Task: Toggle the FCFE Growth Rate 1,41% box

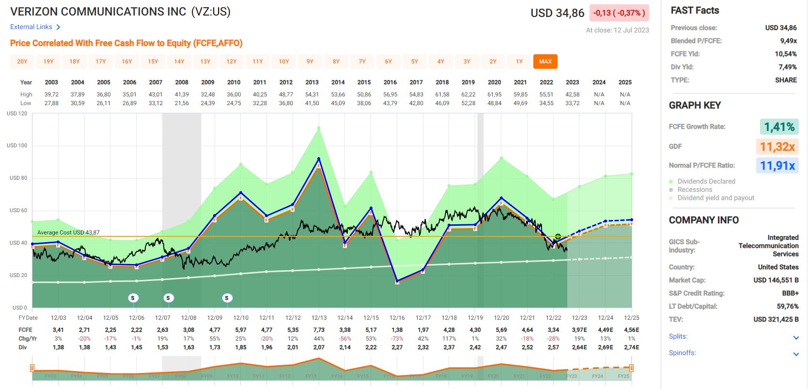Action: (779, 127)
